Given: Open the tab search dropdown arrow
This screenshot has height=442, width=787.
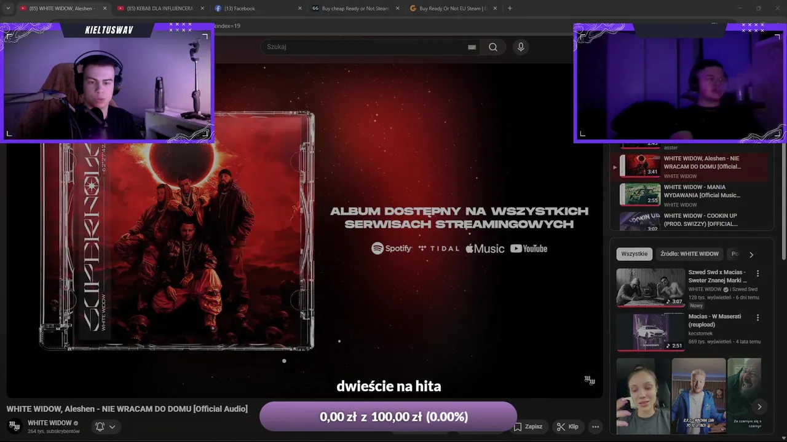Looking at the screenshot, I should click(x=8, y=9).
